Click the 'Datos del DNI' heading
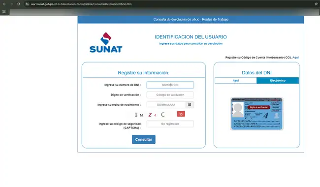Image resolution: width=320 pixels, height=187 pixels. coord(256,73)
